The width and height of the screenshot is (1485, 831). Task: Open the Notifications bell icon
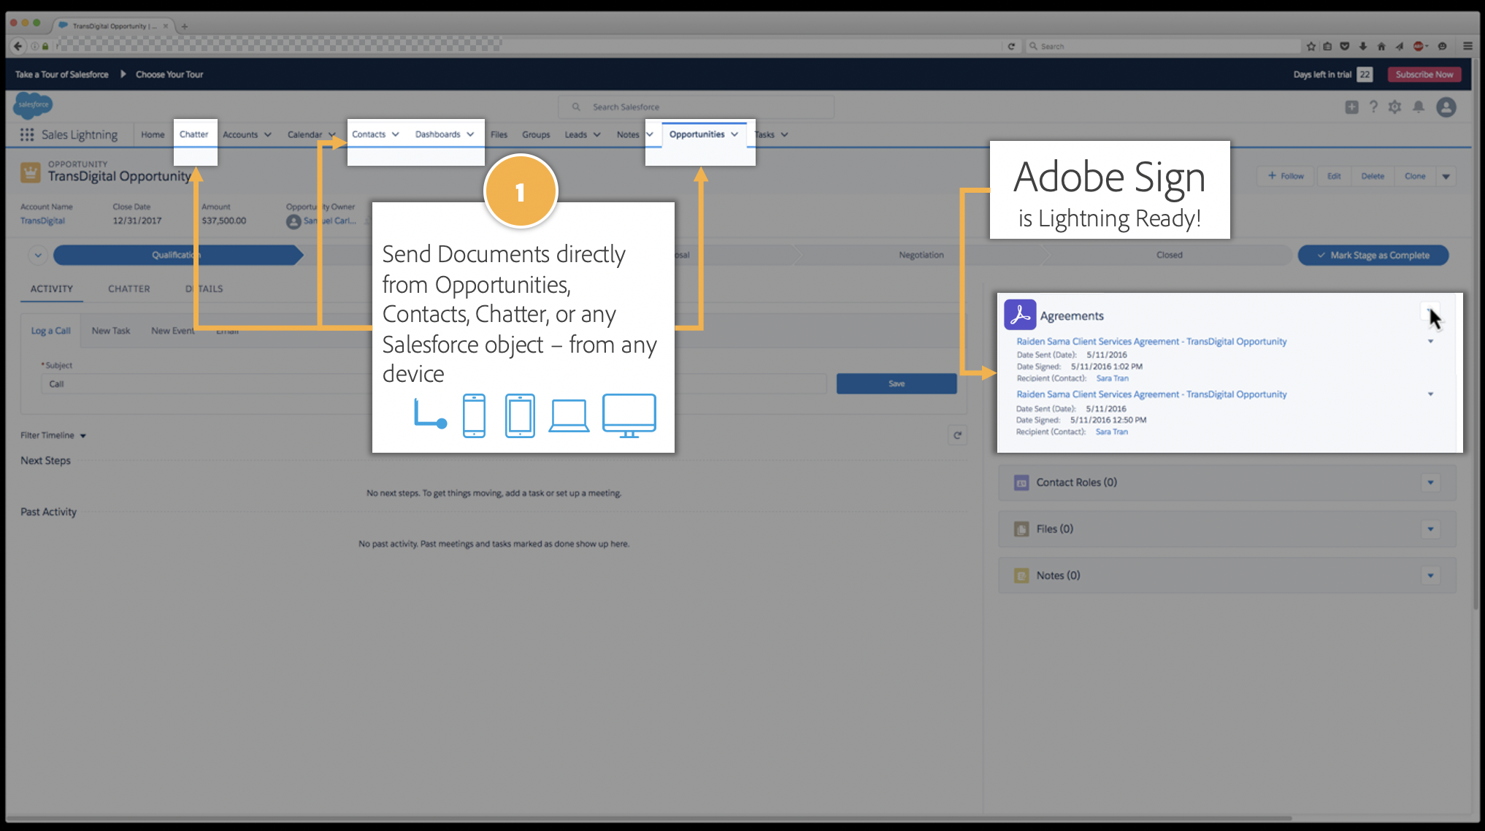click(x=1418, y=107)
